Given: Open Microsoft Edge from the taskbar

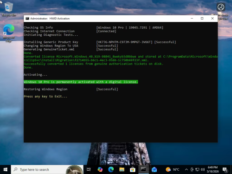Looking at the screenshot, I should coord(111,169).
